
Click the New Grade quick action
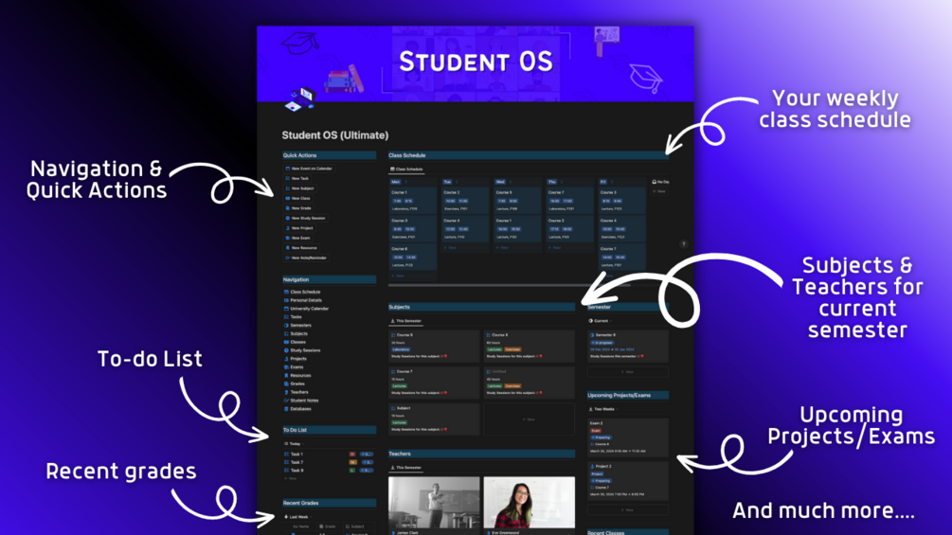pyautogui.click(x=298, y=208)
